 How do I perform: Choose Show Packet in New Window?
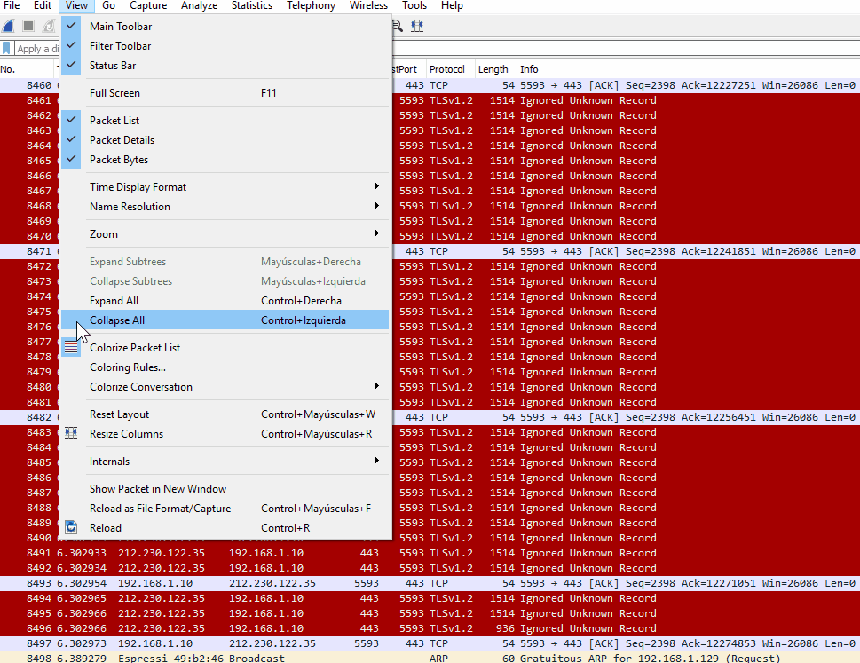tap(225, 489)
